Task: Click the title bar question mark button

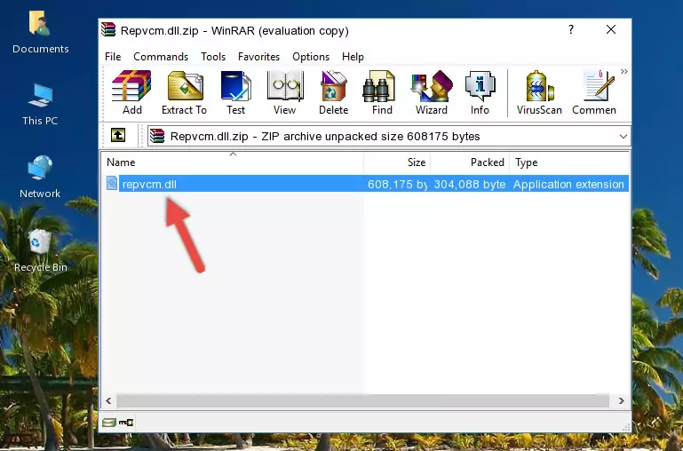Action: click(570, 29)
